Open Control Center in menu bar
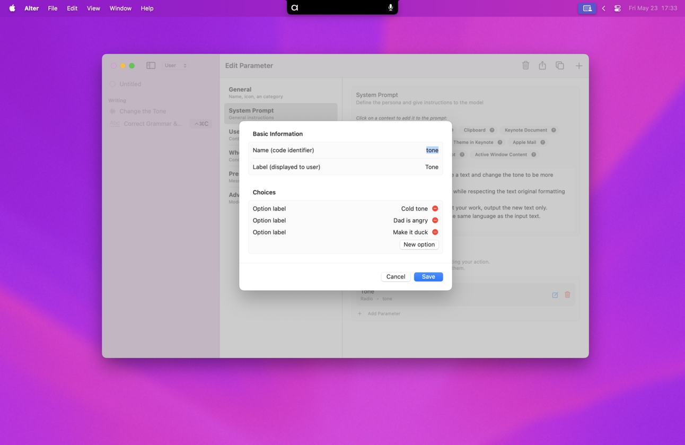This screenshot has width=685, height=445. tap(618, 8)
